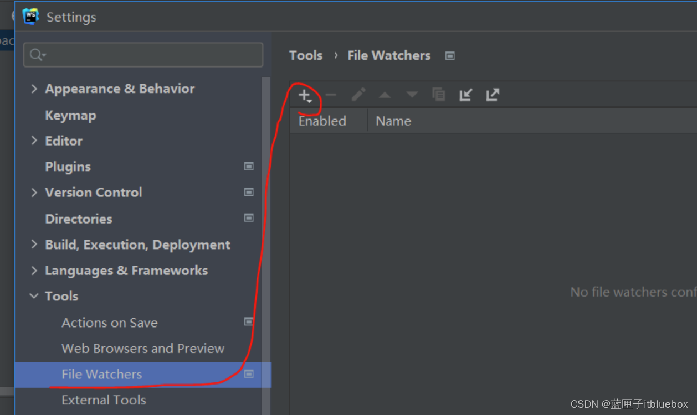697x415 pixels.
Task: Select Actions on Save under Tools
Action: tap(110, 323)
